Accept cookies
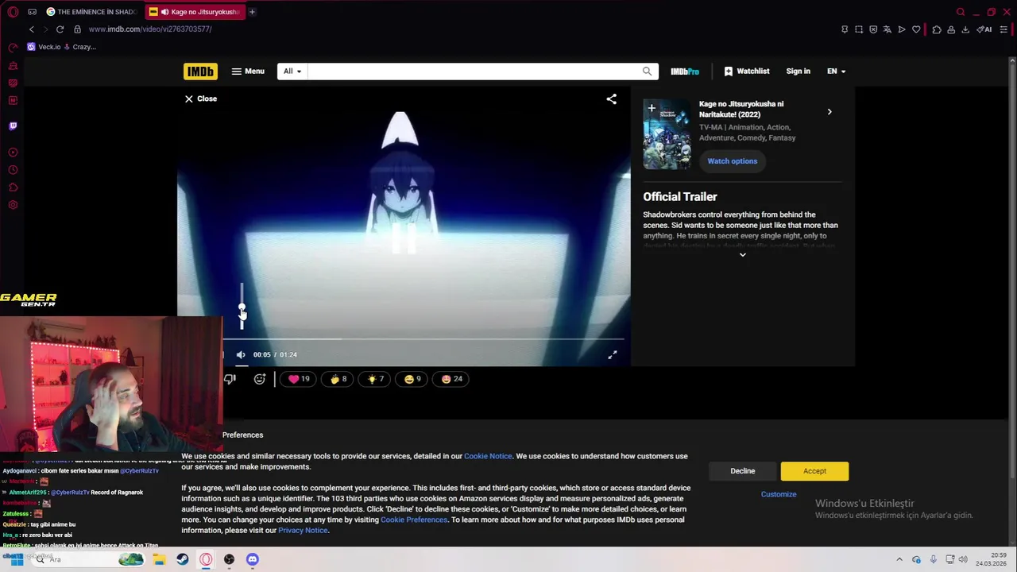Screen dimensions: 1017x572 [814, 471]
